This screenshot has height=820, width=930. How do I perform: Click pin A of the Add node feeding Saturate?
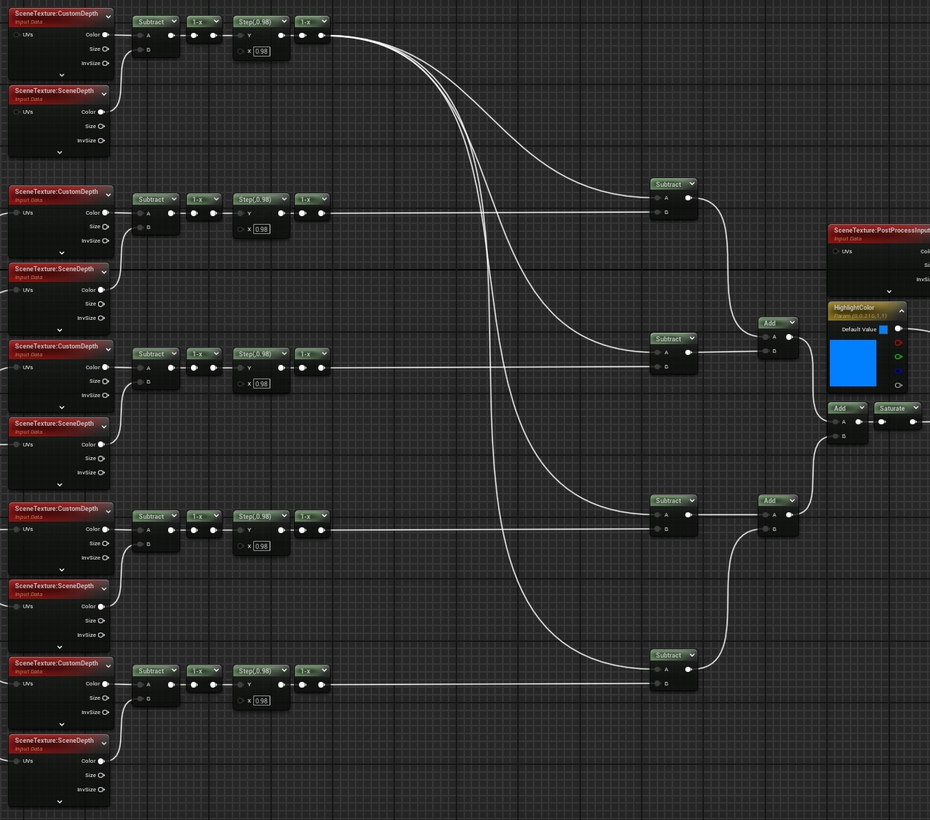(835, 422)
